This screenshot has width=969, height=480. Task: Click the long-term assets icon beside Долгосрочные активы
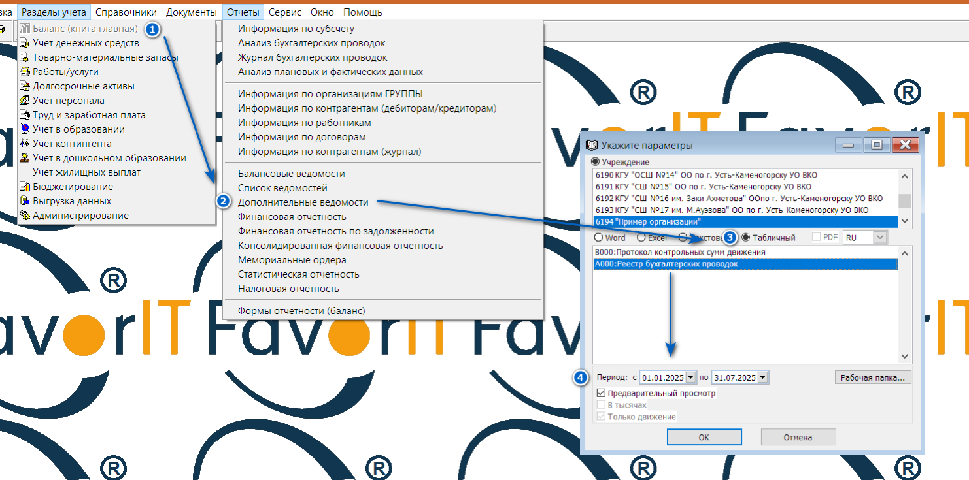[25, 86]
